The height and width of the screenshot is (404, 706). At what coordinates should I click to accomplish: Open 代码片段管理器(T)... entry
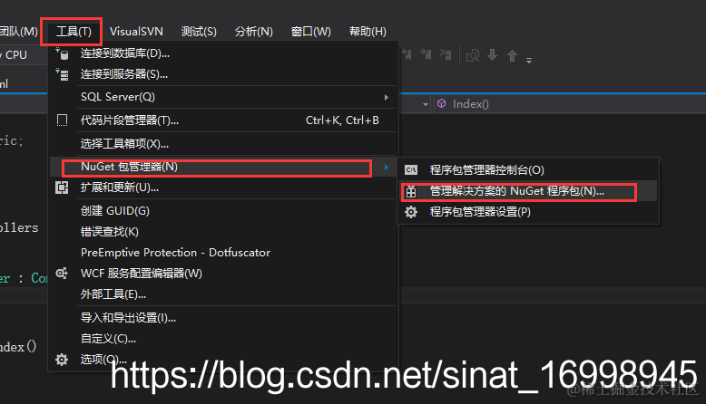click(223, 120)
